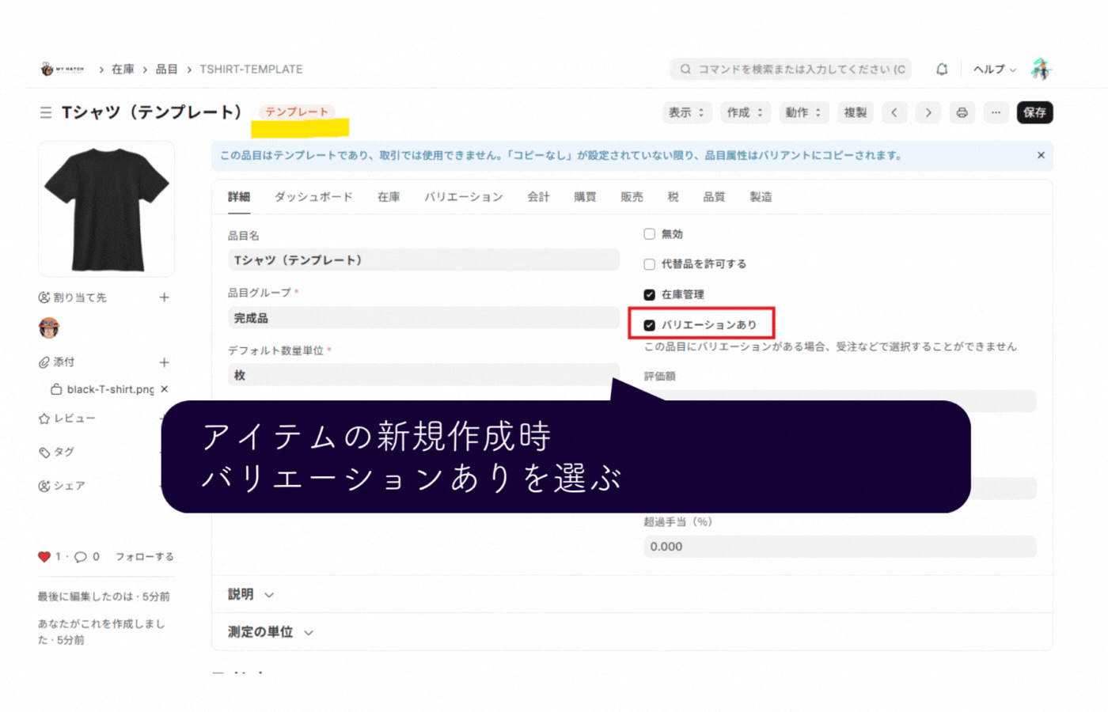Open the 作成 dropdown
The width and height of the screenshot is (1108, 712).
[745, 112]
